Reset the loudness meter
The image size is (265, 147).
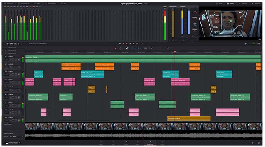click(x=193, y=37)
